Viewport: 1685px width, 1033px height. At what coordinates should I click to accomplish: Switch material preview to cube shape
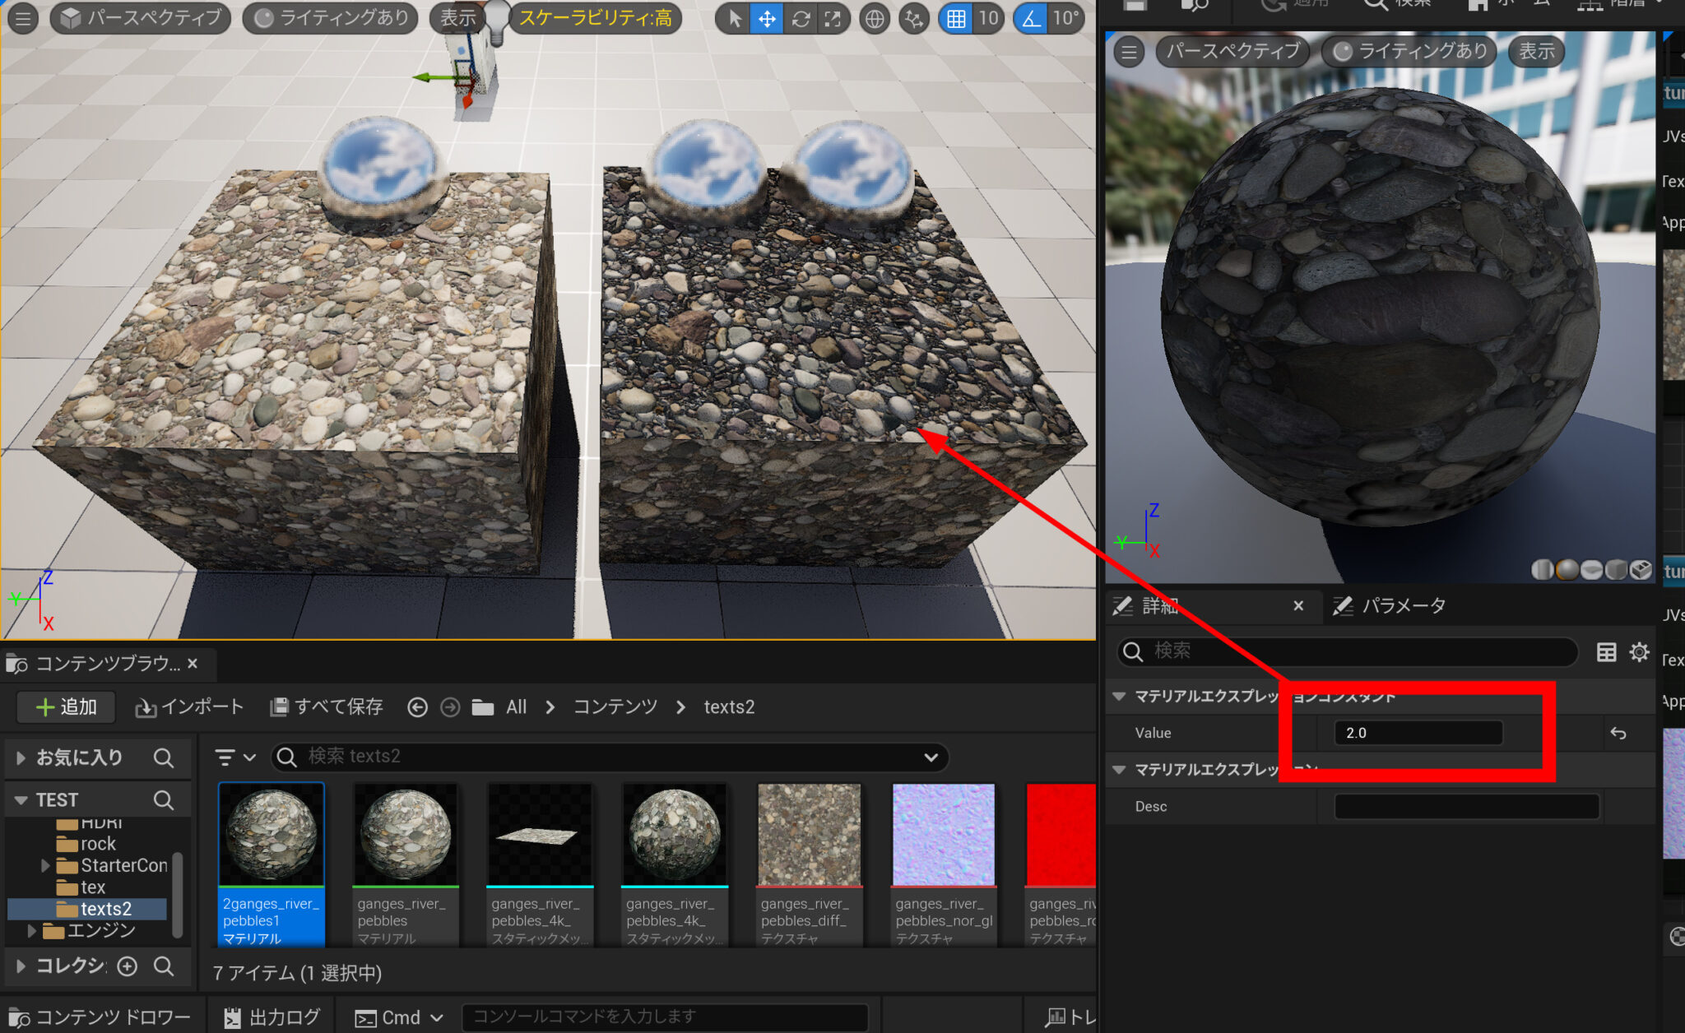pyautogui.click(x=1617, y=569)
